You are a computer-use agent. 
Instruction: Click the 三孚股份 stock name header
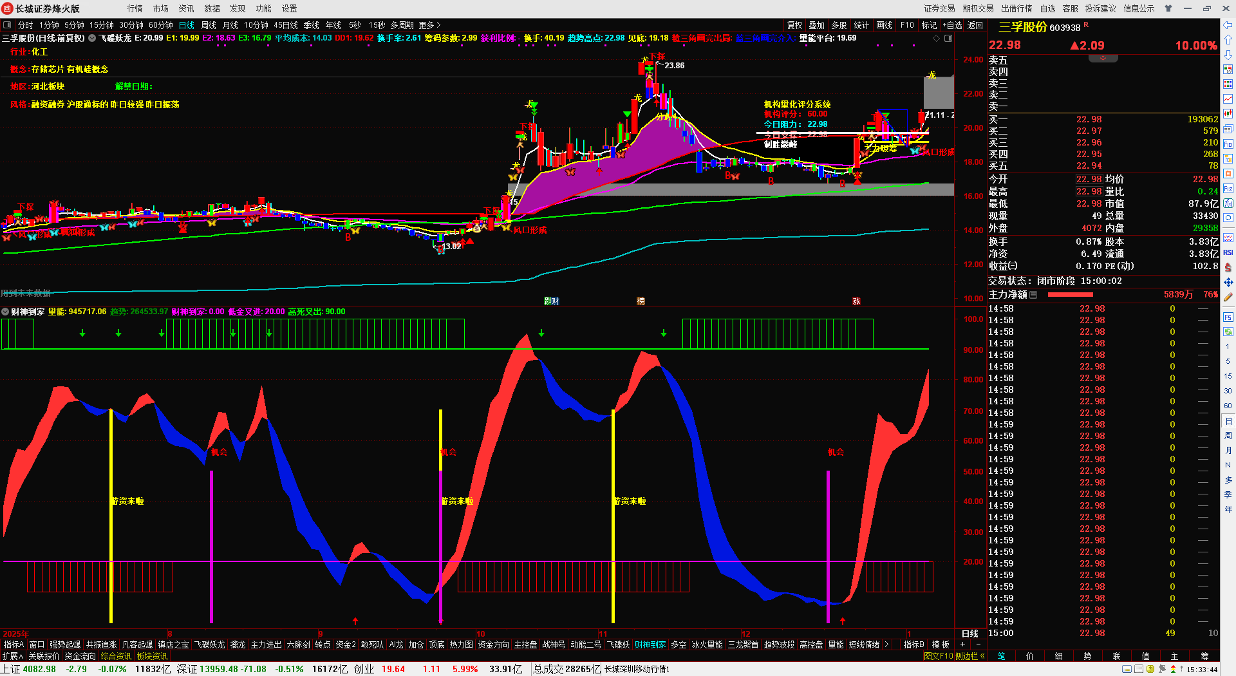(1022, 27)
